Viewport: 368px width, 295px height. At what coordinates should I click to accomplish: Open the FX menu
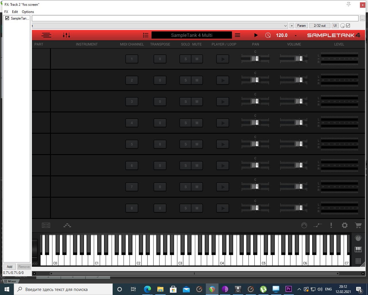pos(6,12)
